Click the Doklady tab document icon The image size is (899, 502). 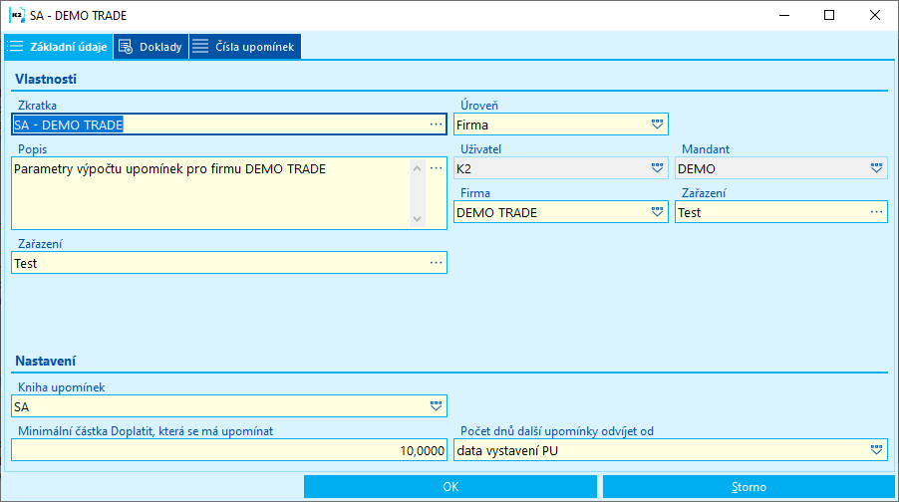point(126,47)
